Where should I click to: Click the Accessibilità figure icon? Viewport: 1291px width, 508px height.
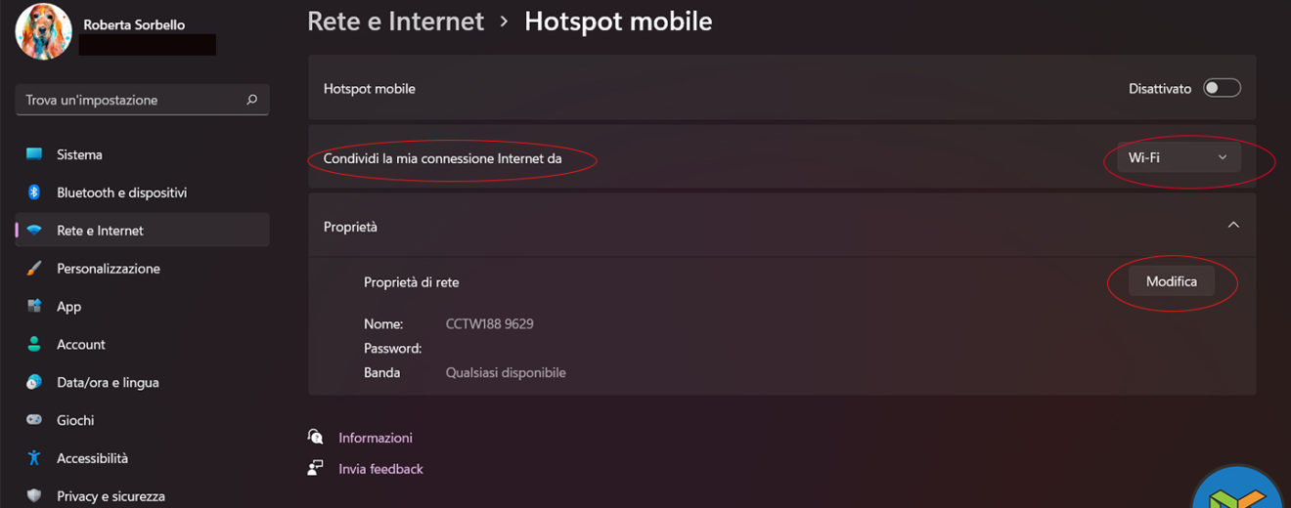pyautogui.click(x=34, y=458)
